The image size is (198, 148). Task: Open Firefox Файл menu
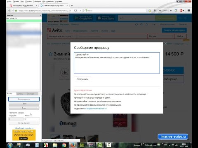coord(9,2)
